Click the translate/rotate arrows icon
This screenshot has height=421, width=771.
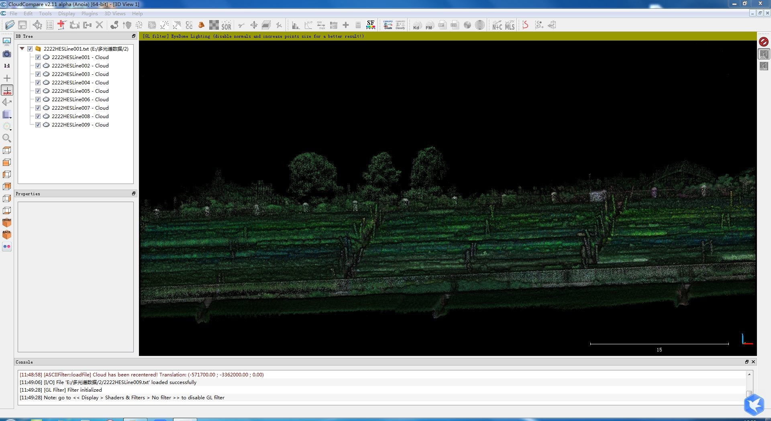point(254,25)
